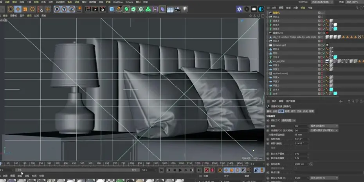Open the Object Manager 标签 menu
364x182 pixels.
point(303,8)
